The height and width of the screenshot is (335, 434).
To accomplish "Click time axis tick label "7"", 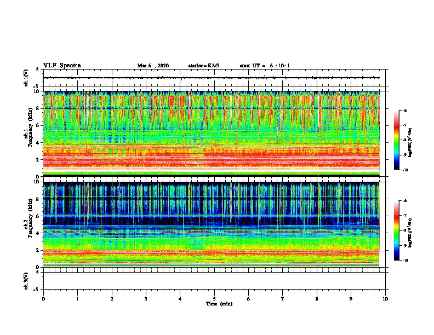I will click(283, 299).
